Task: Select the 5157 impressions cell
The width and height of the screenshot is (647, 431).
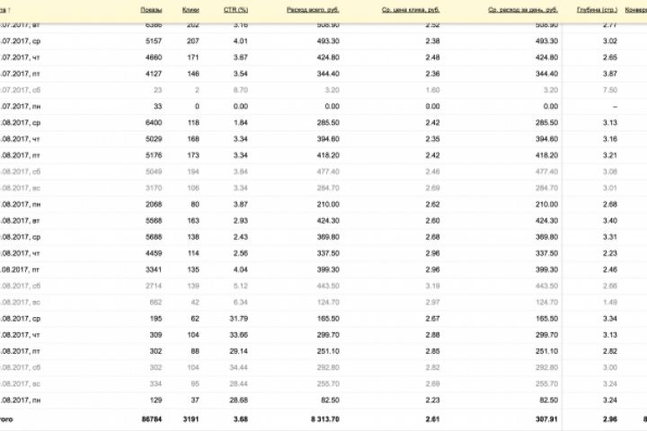Action: click(152, 41)
